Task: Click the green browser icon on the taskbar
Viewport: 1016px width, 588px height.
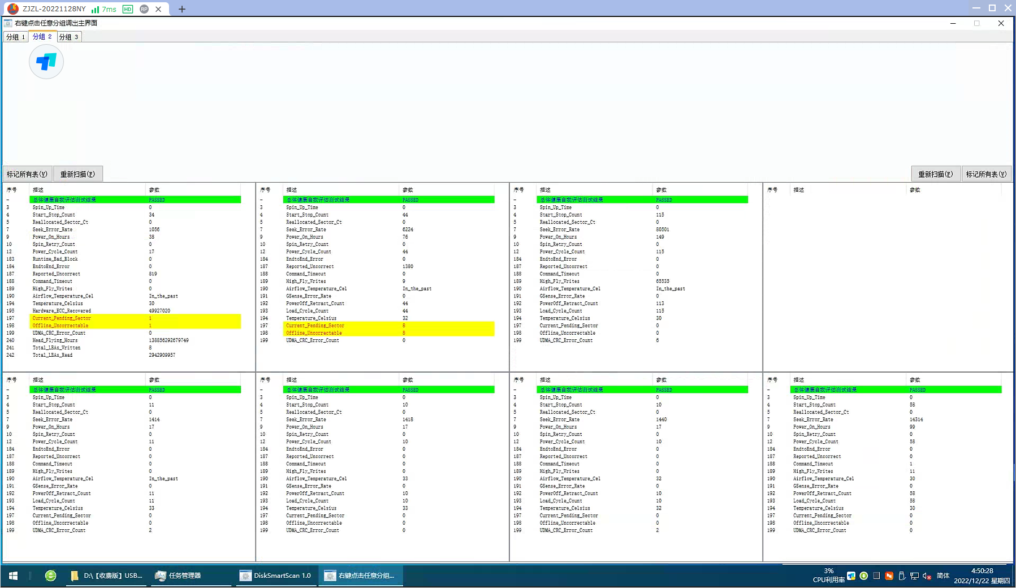Action: tap(51, 576)
